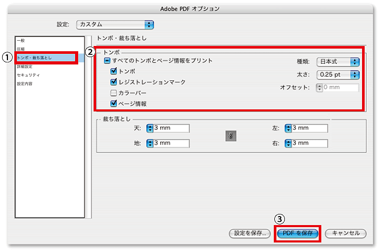The image size is (380, 252).
Task: Click the 右 bleed stepper arrows
Action: tap(288, 144)
